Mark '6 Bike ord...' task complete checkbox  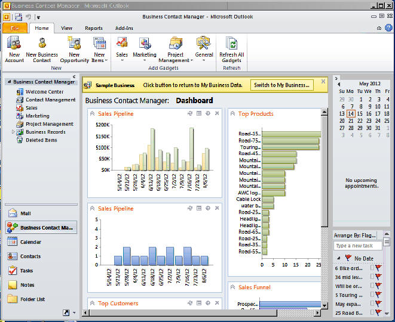(x=372, y=268)
